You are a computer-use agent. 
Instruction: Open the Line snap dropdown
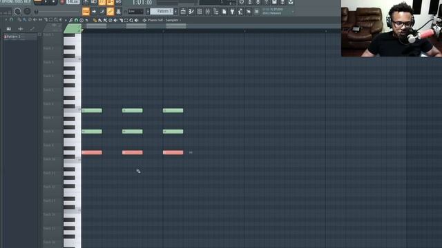click(x=135, y=11)
